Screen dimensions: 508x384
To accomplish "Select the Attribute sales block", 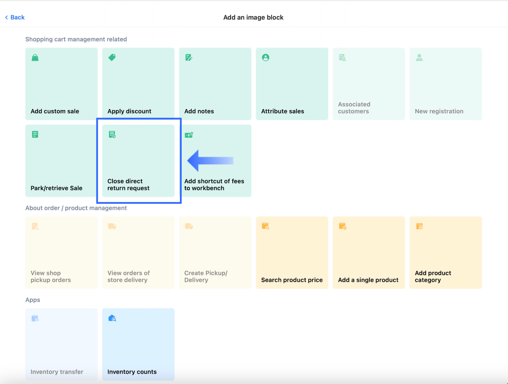I will click(292, 84).
